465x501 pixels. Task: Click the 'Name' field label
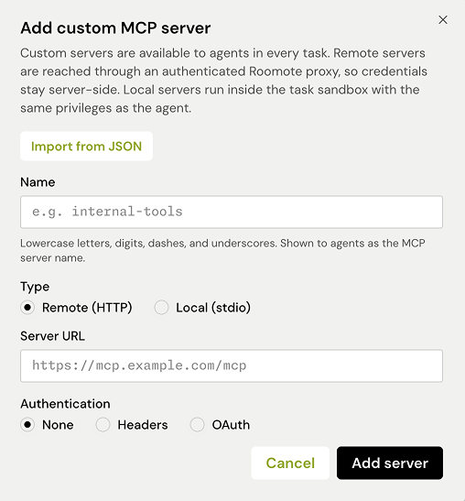click(x=38, y=182)
